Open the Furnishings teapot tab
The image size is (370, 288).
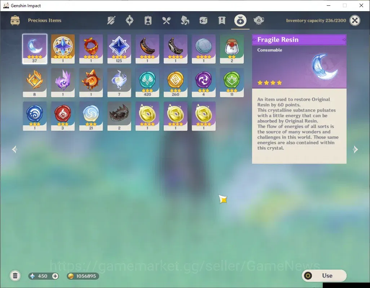(259, 21)
